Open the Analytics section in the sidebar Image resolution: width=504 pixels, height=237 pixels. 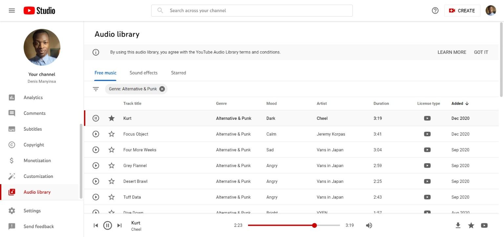33,97
